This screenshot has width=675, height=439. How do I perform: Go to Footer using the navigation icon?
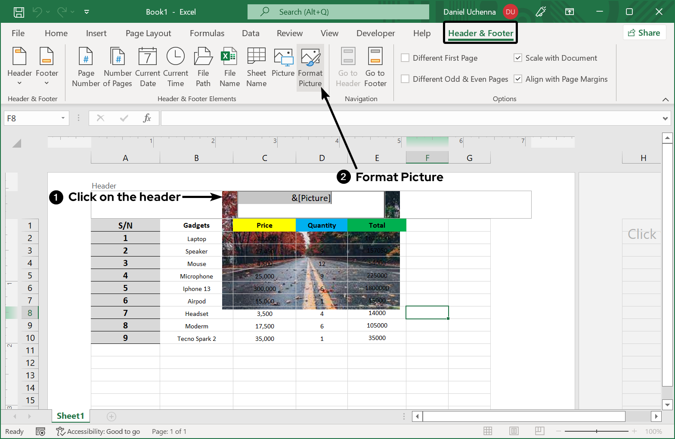click(x=375, y=57)
